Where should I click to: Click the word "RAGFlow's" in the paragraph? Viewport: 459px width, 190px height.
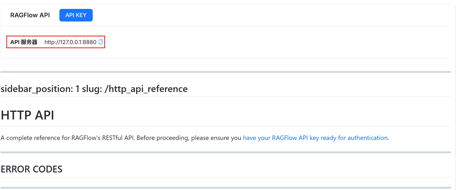coord(86,138)
